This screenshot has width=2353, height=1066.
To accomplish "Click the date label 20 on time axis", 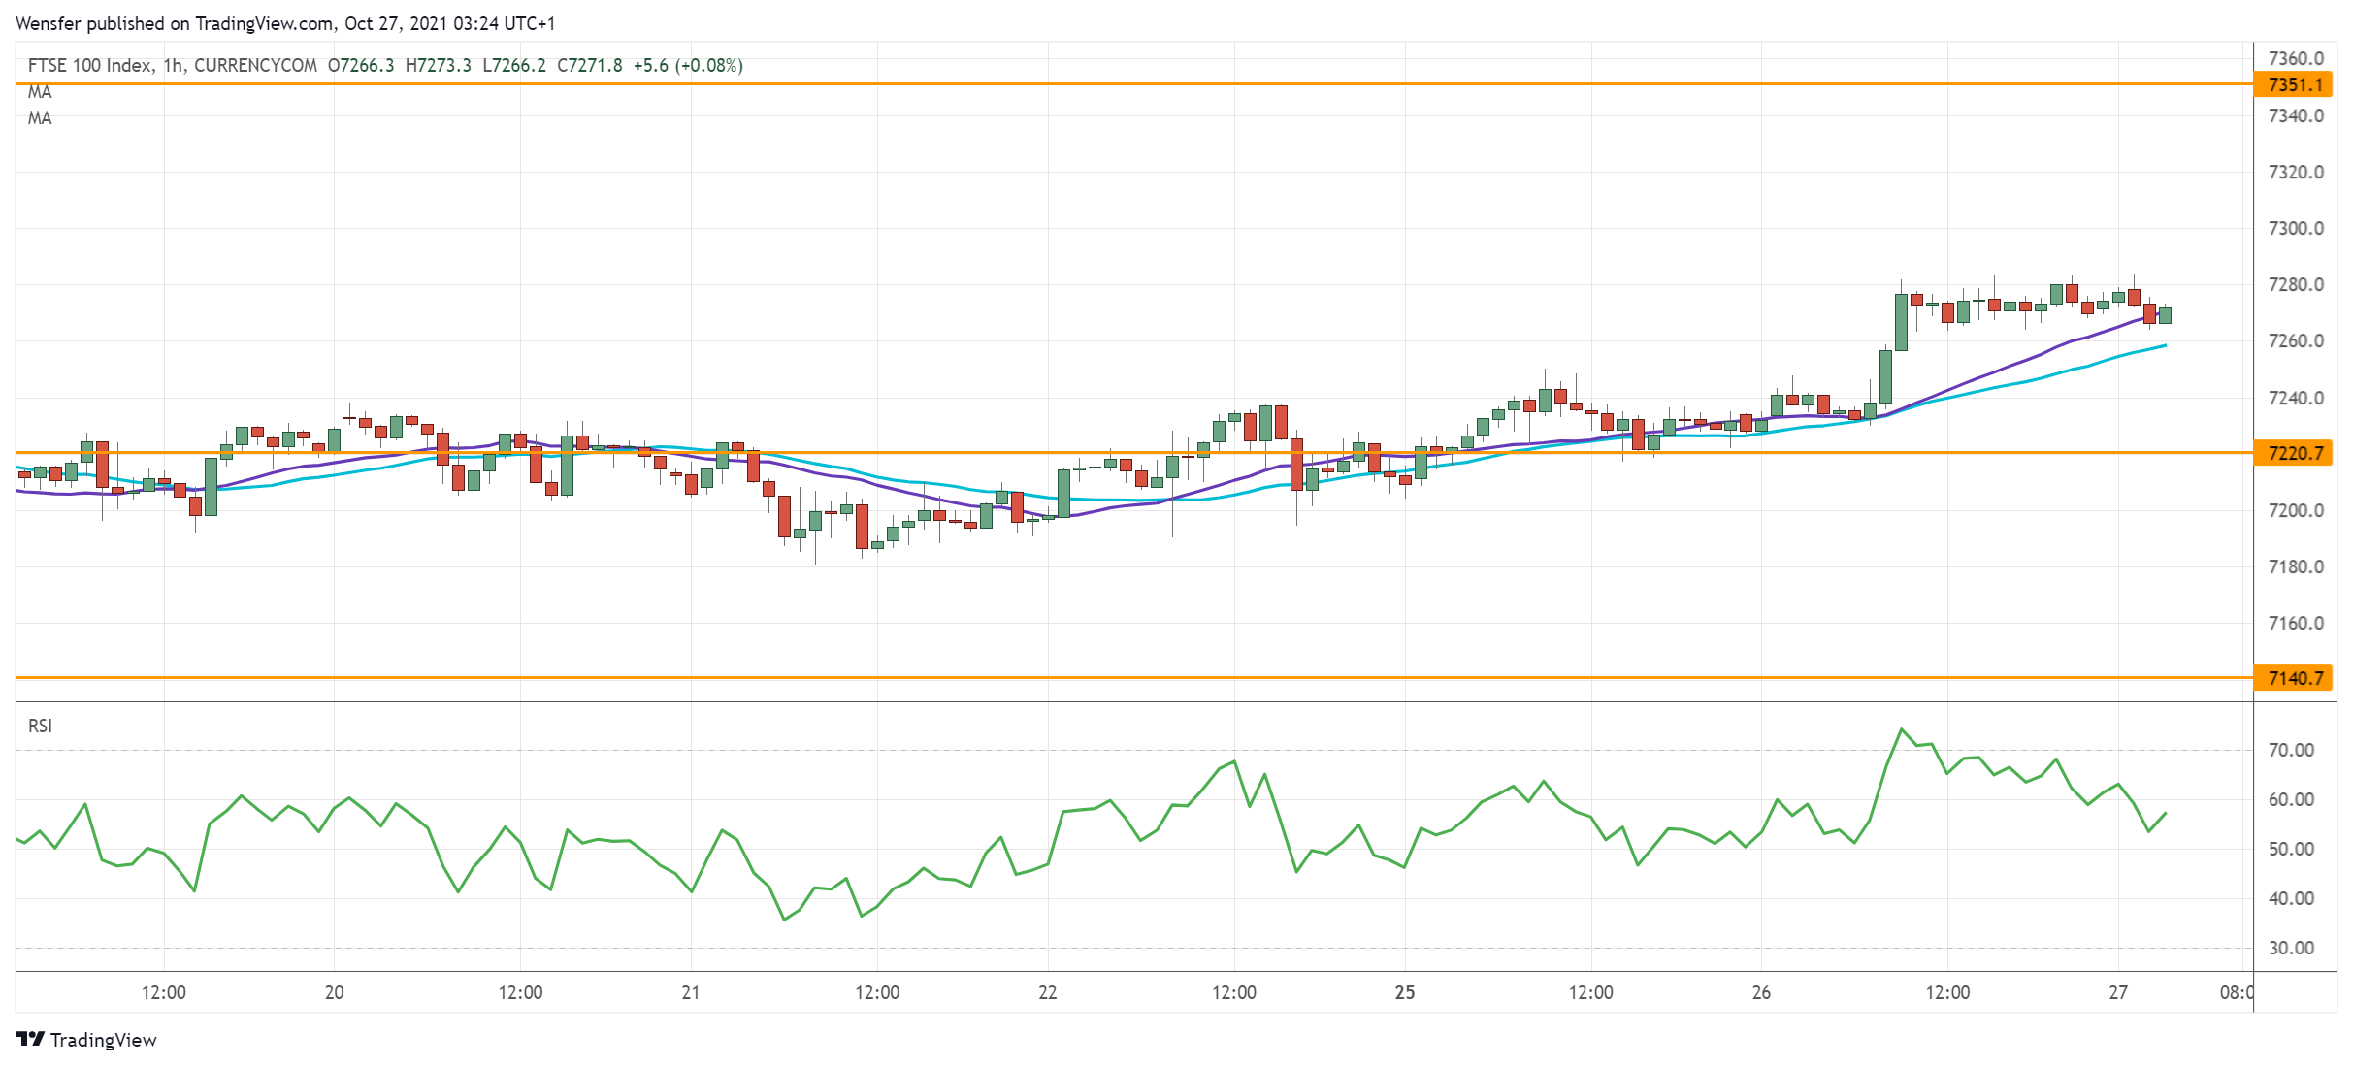I will pyautogui.click(x=334, y=992).
